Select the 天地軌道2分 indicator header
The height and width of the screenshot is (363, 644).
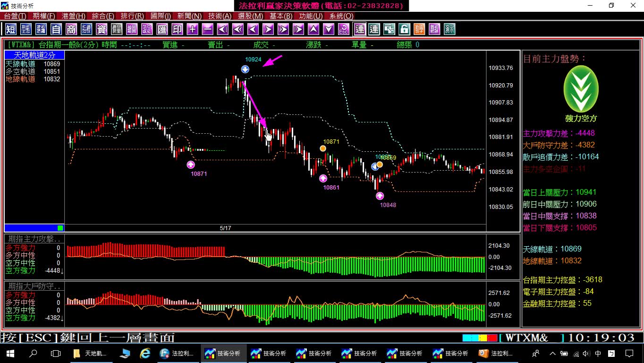pyautogui.click(x=34, y=55)
